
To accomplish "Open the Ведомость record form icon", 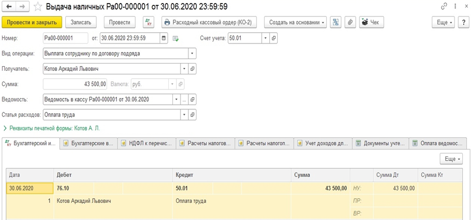I will (x=193, y=99).
